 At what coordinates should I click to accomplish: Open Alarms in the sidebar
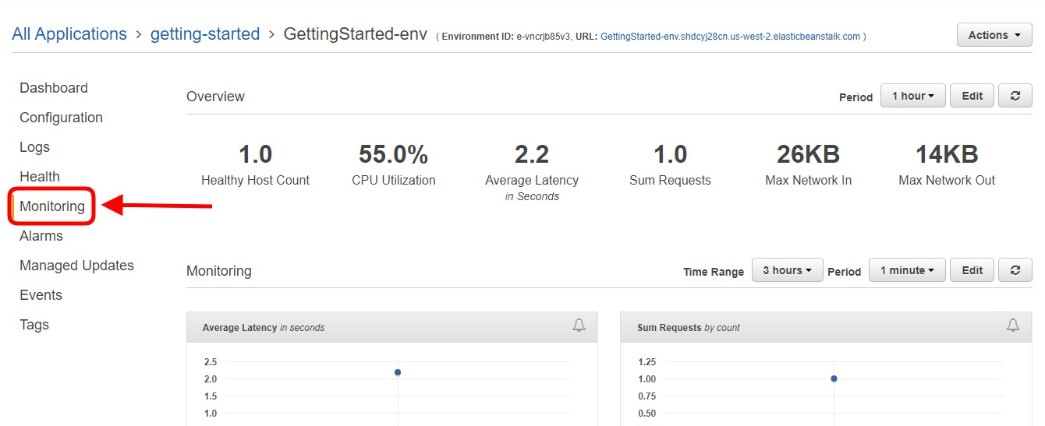tap(41, 236)
